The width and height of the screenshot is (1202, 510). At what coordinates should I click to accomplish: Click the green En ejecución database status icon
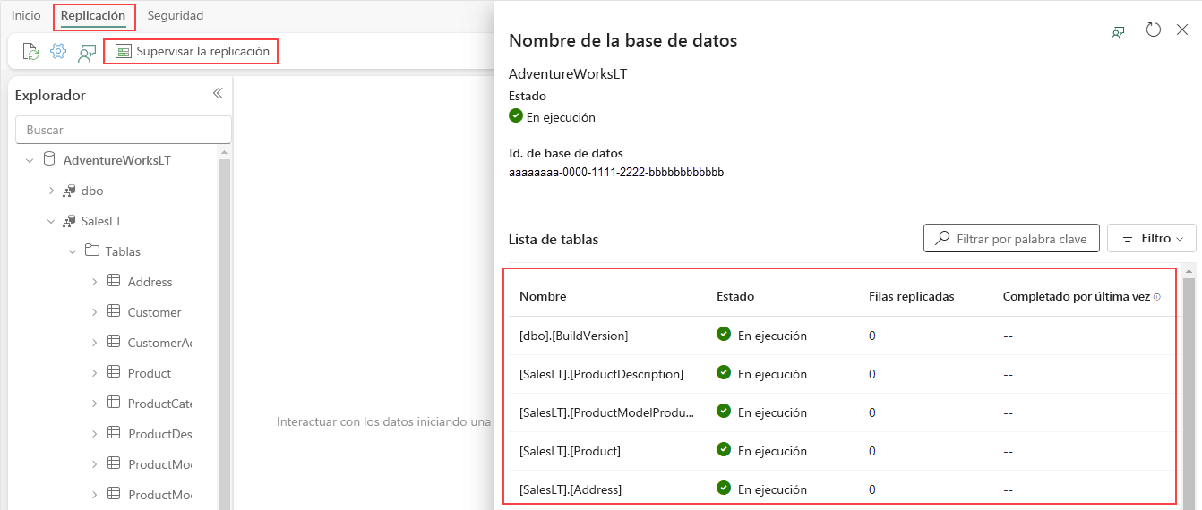click(x=516, y=116)
